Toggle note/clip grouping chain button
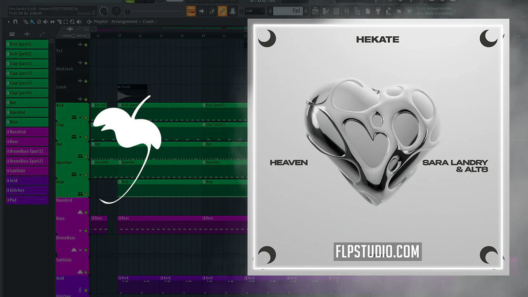The image size is (528, 297). pos(222,11)
